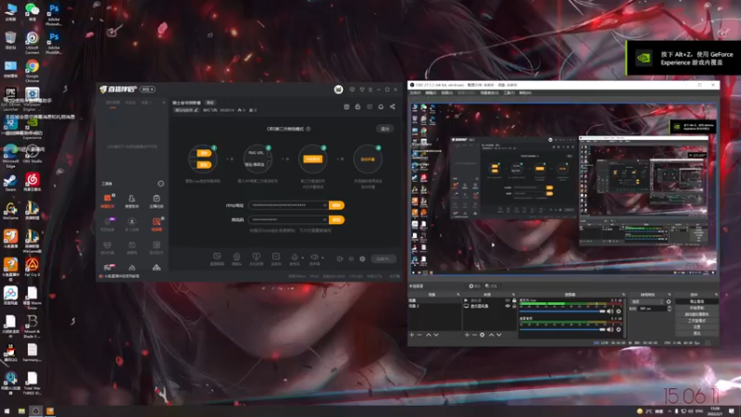Toggle visibility of the display capture source in OBS
This screenshot has height=417, width=741.
(x=508, y=306)
